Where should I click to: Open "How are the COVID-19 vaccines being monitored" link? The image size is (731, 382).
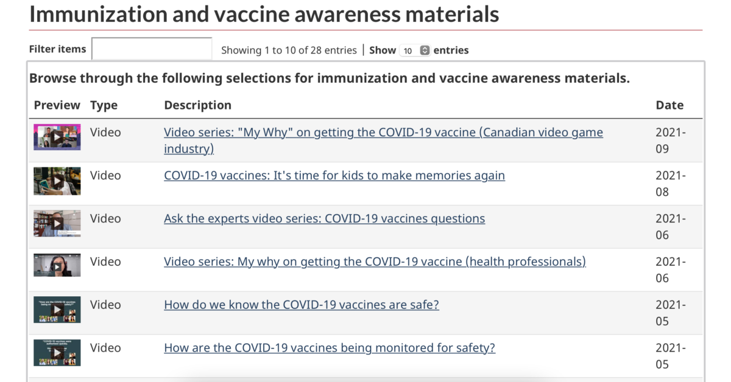pyautogui.click(x=329, y=349)
